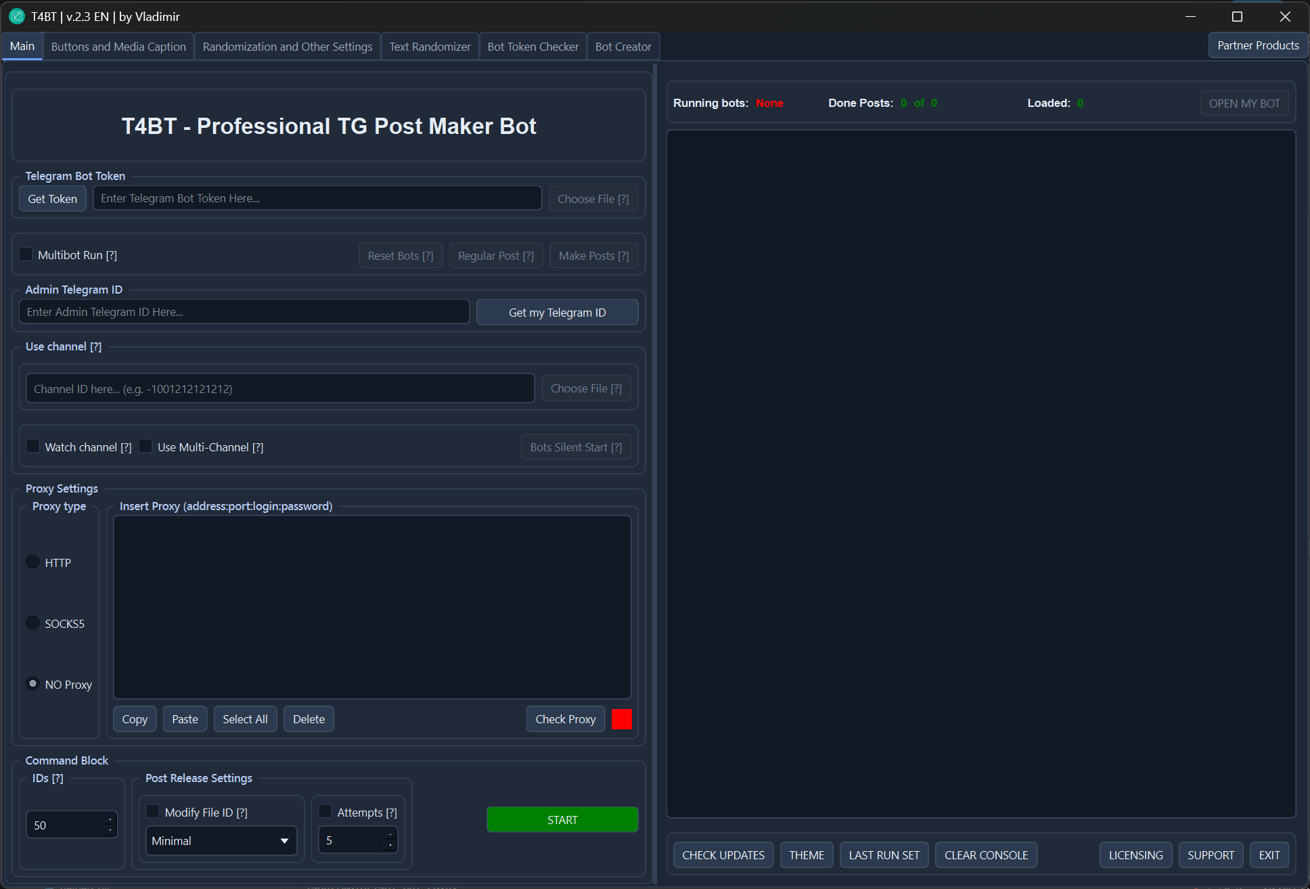Click the green START button
The height and width of the screenshot is (889, 1310).
[562, 820]
